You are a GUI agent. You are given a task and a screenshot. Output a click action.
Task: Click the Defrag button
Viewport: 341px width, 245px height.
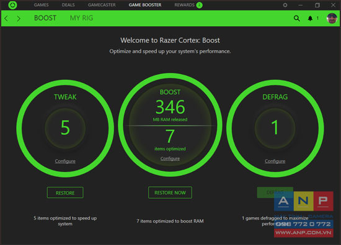(x=275, y=192)
